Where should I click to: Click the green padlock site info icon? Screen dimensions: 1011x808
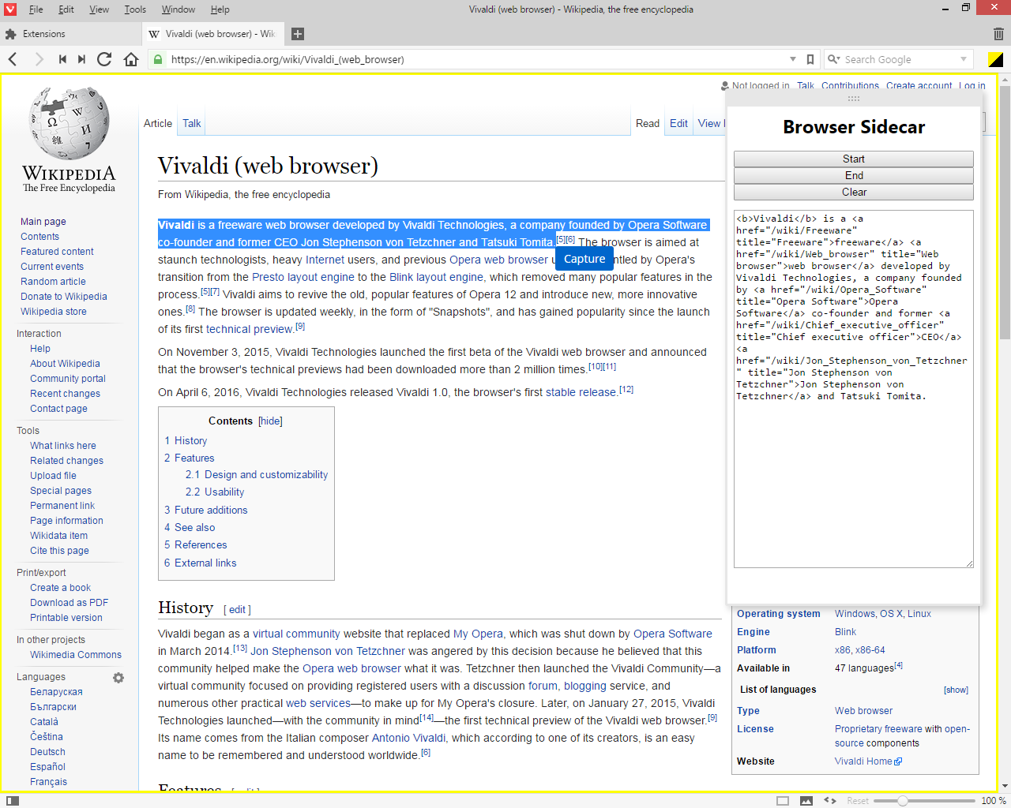click(158, 59)
